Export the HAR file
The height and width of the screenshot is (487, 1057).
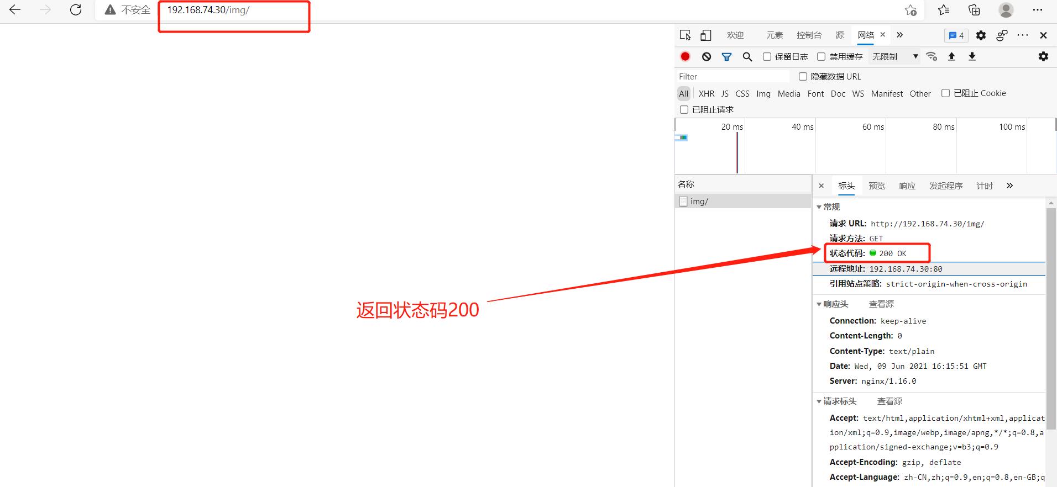pyautogui.click(x=972, y=56)
